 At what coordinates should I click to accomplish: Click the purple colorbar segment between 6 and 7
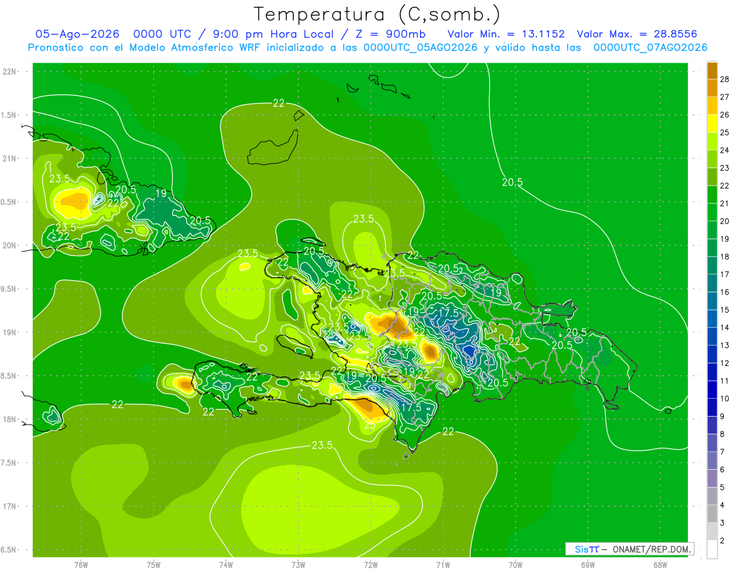coord(712,461)
